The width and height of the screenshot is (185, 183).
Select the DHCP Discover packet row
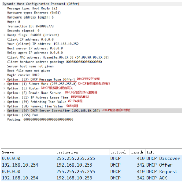[92, 158]
